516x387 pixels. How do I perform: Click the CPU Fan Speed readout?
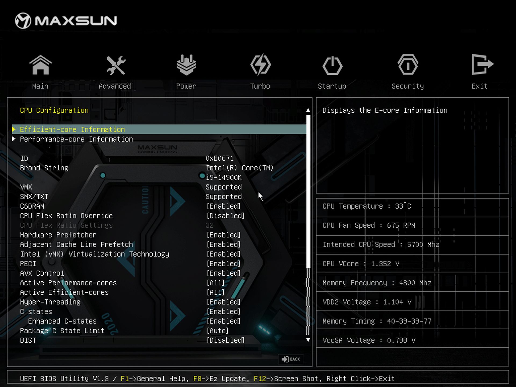pos(369,225)
